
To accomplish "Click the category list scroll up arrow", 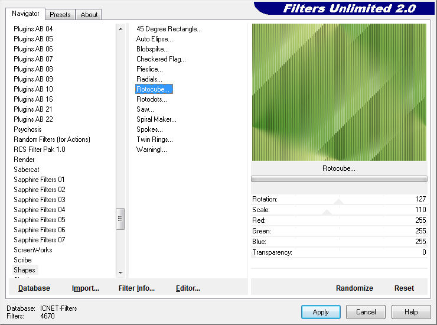I will pyautogui.click(x=120, y=29).
